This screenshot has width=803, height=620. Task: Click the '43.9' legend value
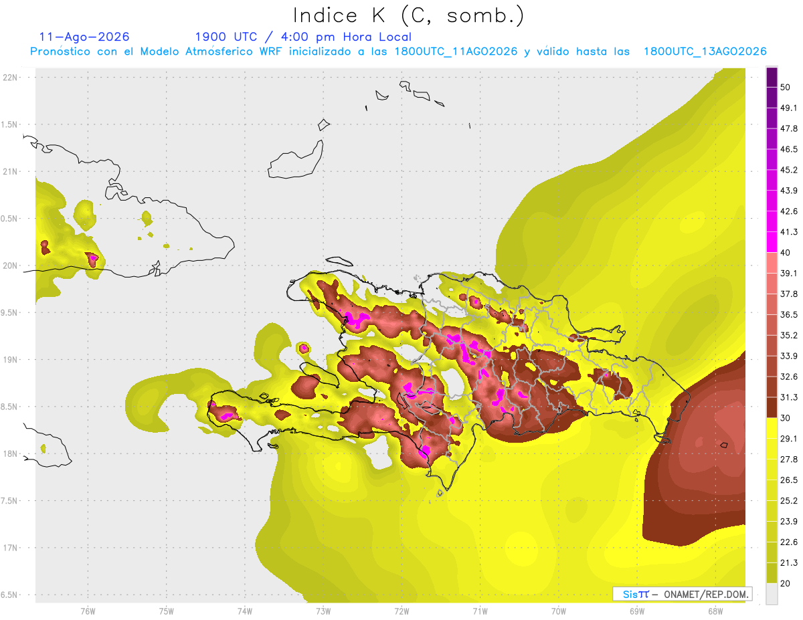[x=789, y=191]
